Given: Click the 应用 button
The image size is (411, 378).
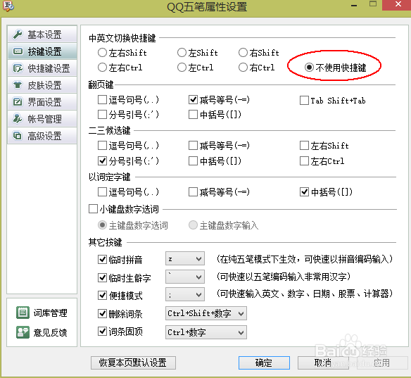Looking at the screenshot, I should 382,363.
